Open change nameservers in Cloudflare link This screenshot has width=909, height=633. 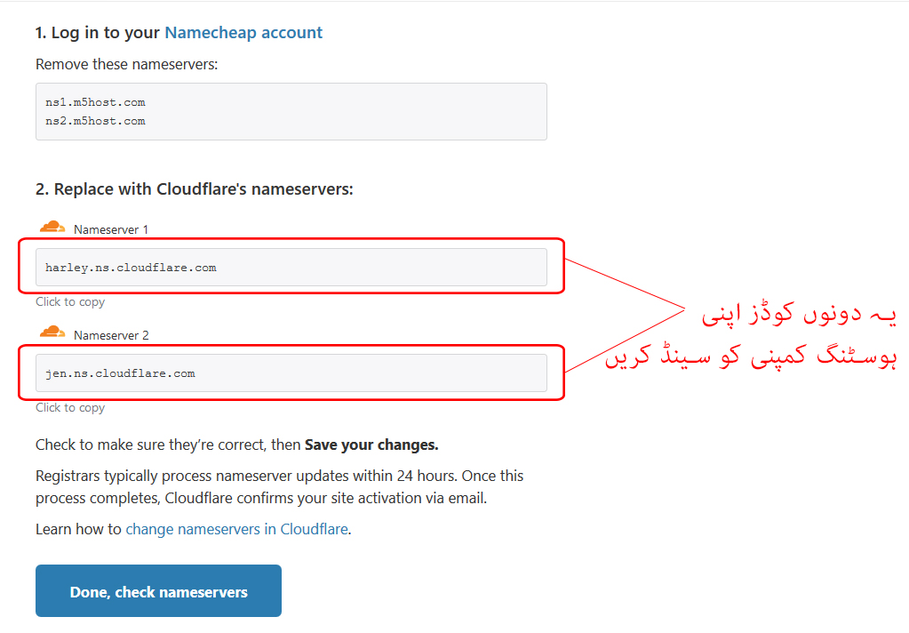[x=237, y=529]
